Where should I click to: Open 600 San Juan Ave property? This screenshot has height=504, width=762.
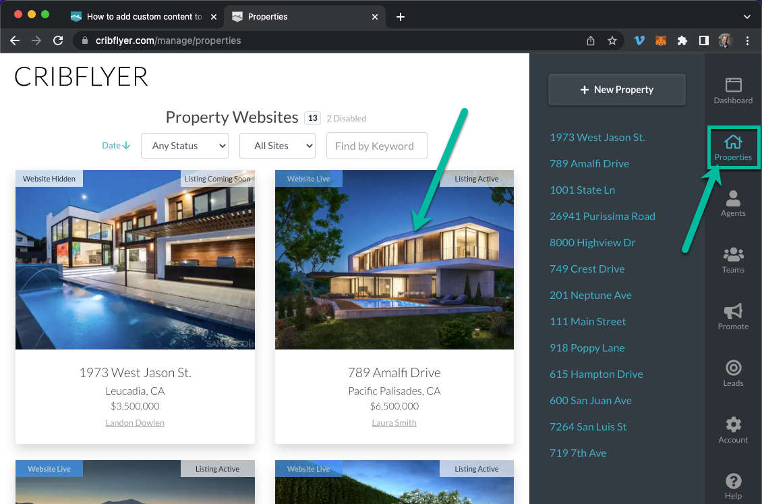tap(591, 401)
